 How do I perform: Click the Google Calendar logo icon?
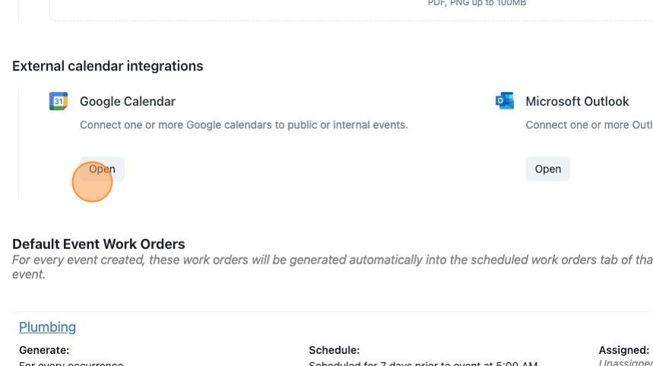(x=58, y=101)
